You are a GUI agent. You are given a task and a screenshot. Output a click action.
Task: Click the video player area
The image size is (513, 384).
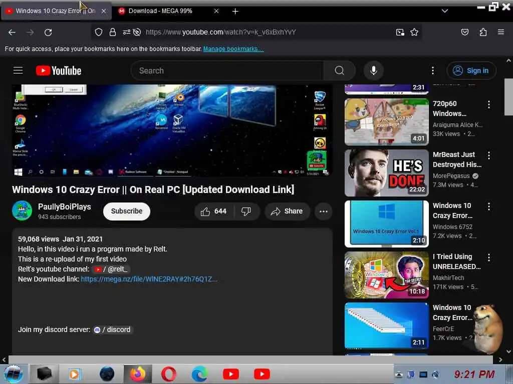172,130
